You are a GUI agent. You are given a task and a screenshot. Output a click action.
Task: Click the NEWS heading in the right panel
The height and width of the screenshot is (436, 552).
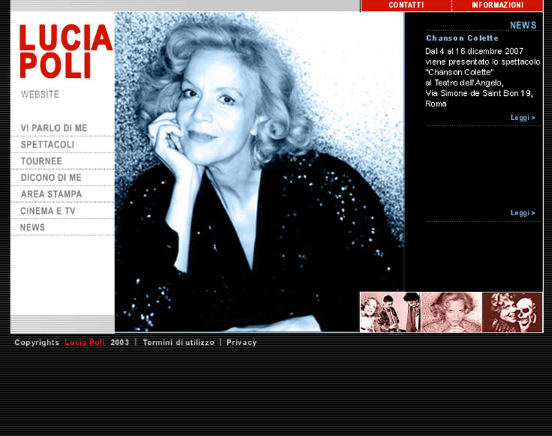(x=523, y=26)
